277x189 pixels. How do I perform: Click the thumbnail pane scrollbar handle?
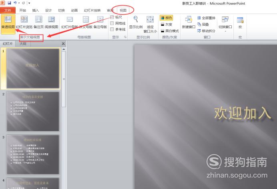click(x=64, y=79)
